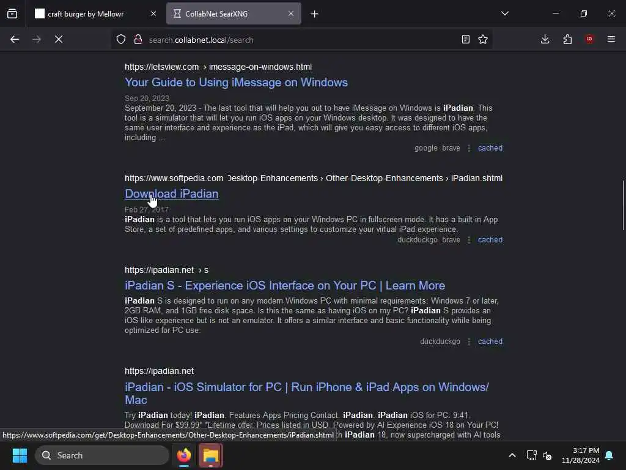Open cached version of letsview result
The width and height of the screenshot is (626, 470).
[490, 148]
